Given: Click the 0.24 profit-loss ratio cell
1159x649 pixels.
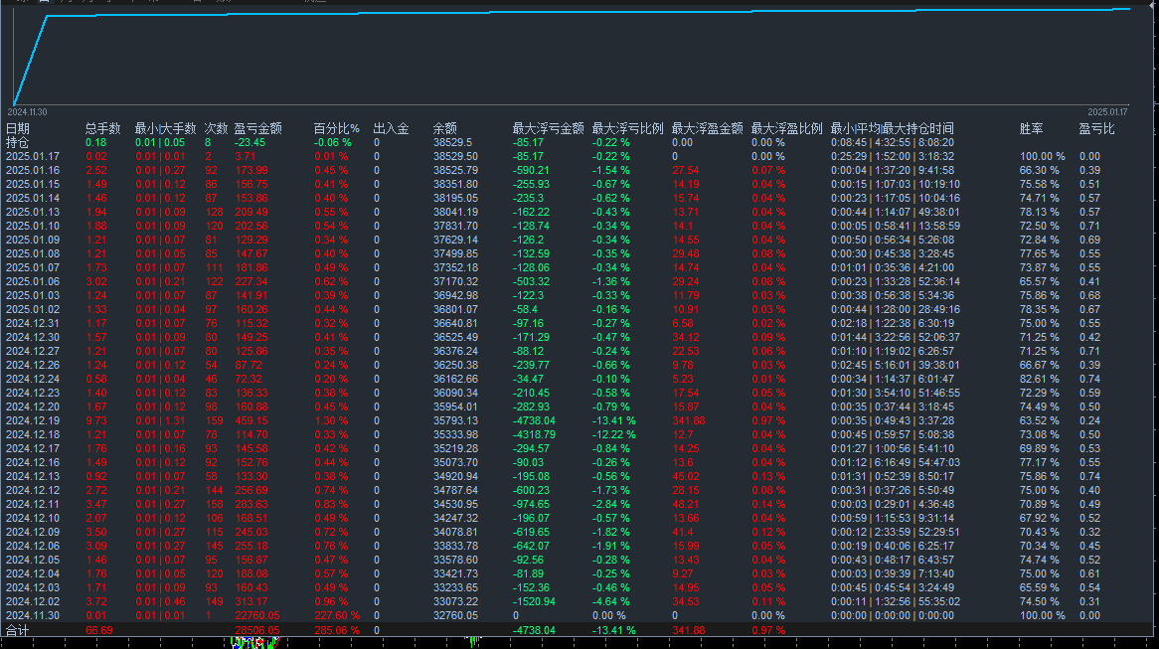Looking at the screenshot, I should (1089, 421).
